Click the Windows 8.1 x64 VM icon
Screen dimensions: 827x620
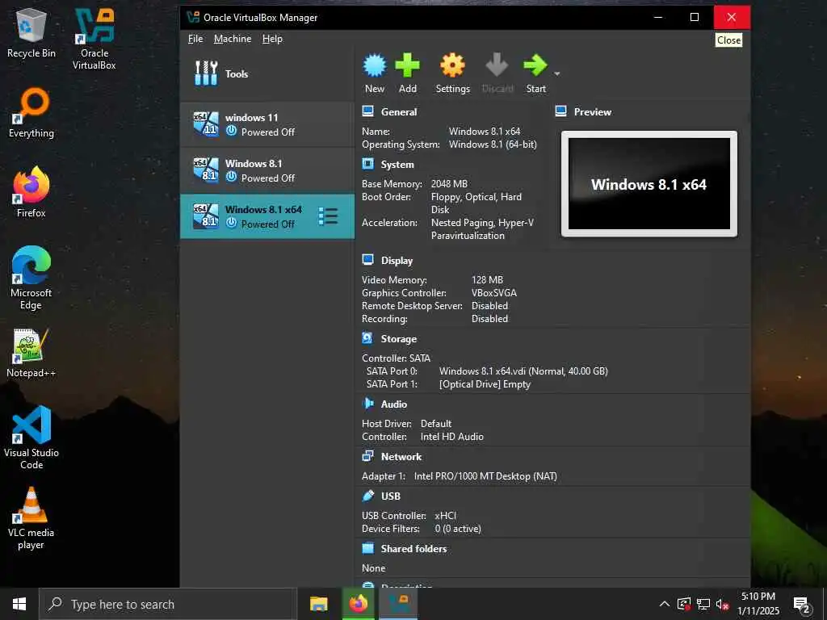(206, 216)
